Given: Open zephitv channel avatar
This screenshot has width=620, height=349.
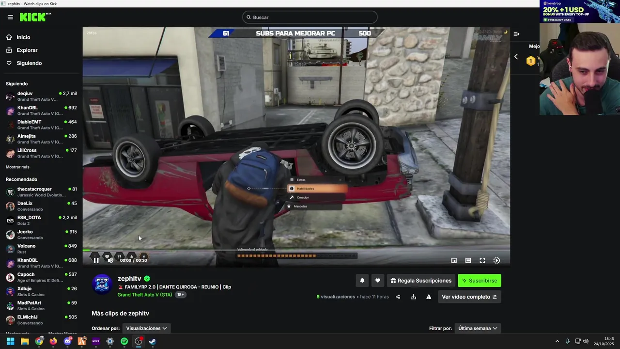Looking at the screenshot, I should click(x=102, y=285).
